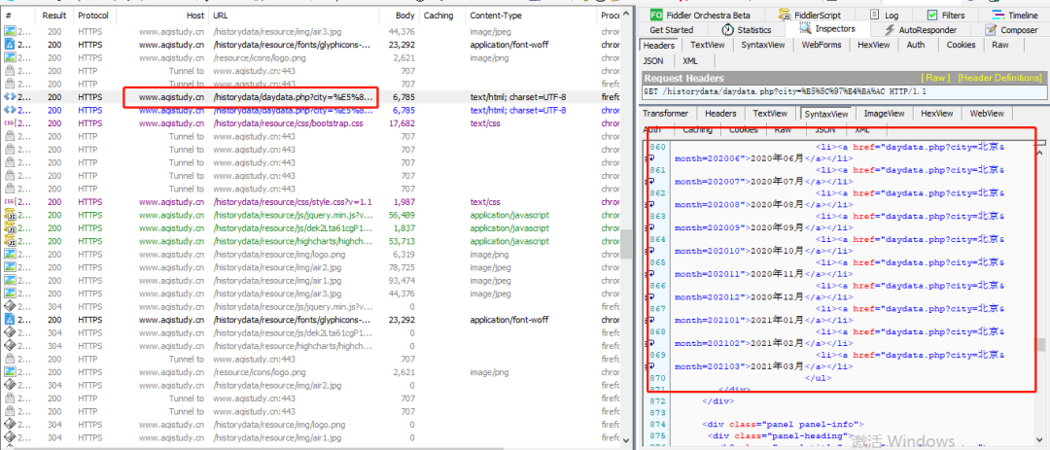Click the # column header
Image resolution: width=1050 pixels, height=450 pixels.
pos(18,16)
